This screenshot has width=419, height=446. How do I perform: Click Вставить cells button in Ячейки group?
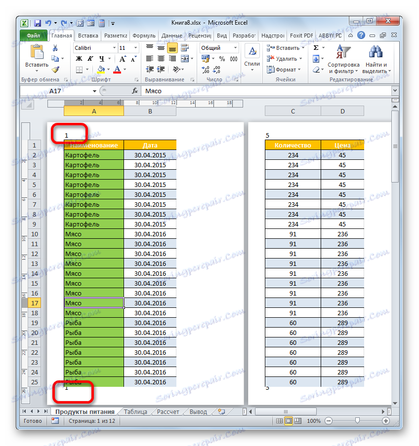point(286,48)
